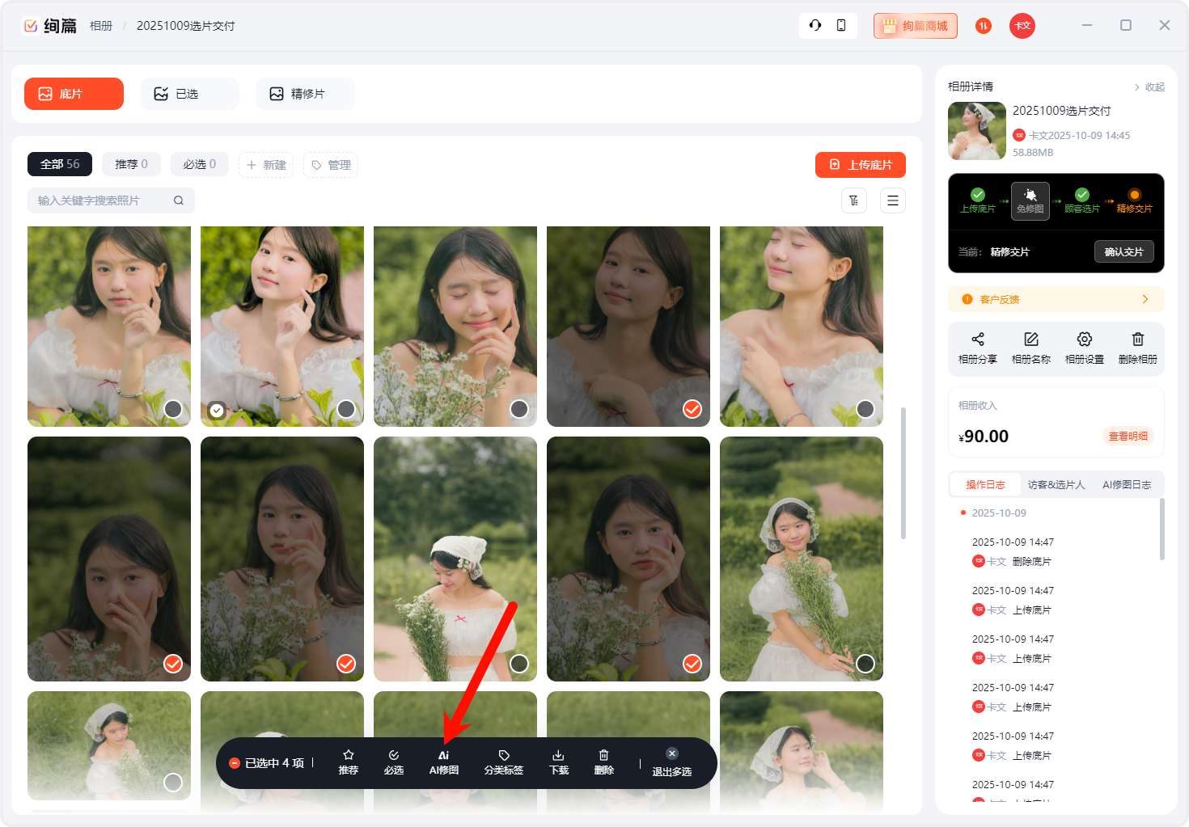This screenshot has width=1189, height=827.
Task: Open the list view options menu icon
Action: tap(893, 200)
